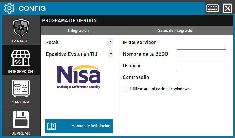Click the Guardar floppy disk icon
The width and height of the screenshot is (235, 138).
click(x=21, y=119)
